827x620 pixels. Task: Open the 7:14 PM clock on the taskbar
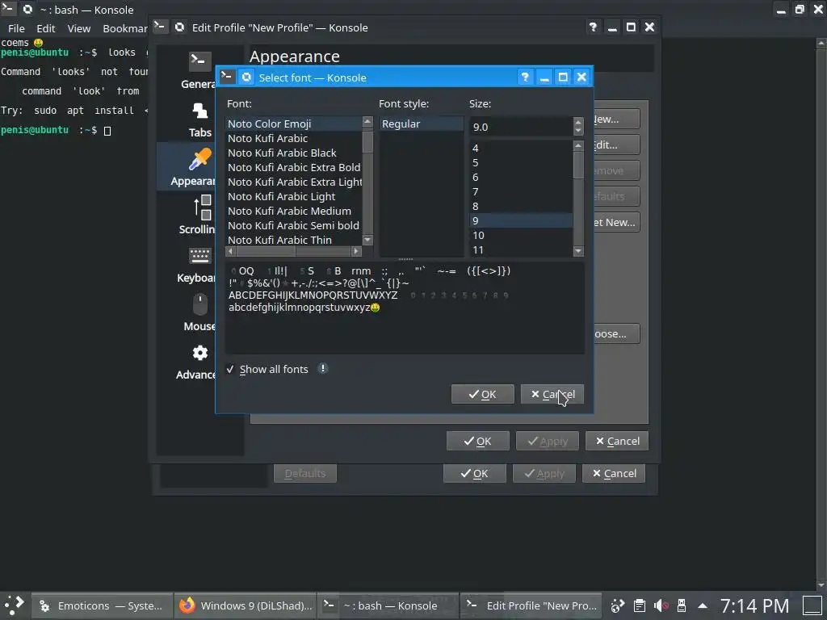point(755,605)
